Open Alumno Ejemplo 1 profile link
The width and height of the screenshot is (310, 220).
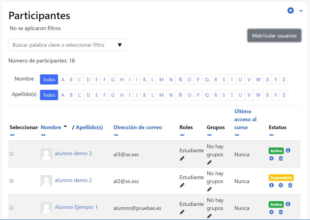(76, 207)
